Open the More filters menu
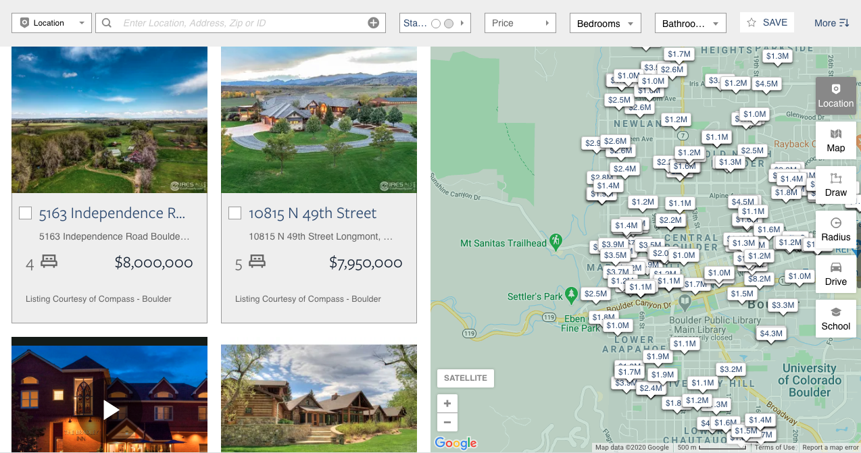The height and width of the screenshot is (453, 861). 831,23
